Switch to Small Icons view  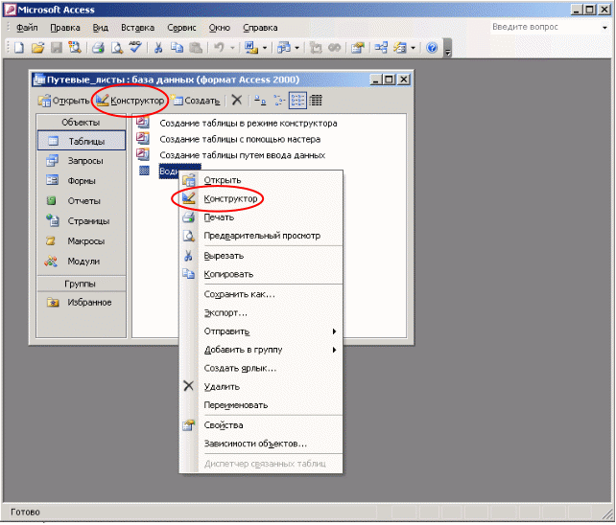(x=279, y=101)
